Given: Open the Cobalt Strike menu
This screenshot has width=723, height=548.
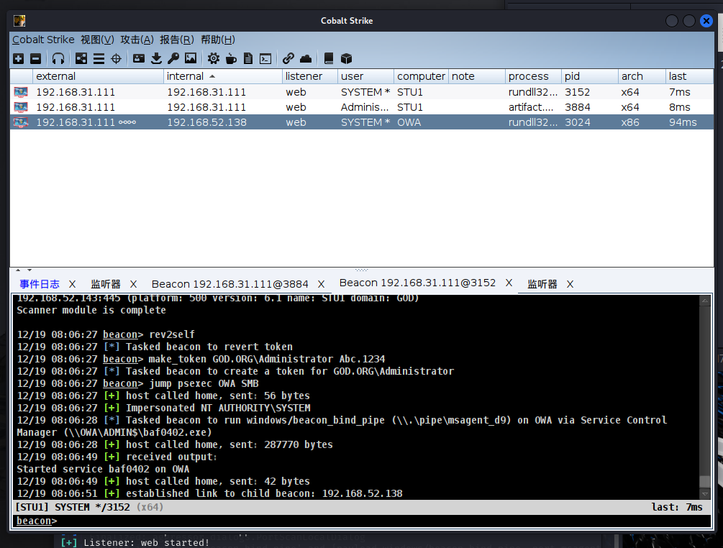Looking at the screenshot, I should pos(43,40).
